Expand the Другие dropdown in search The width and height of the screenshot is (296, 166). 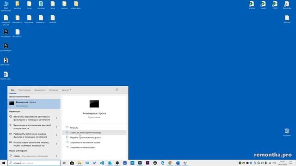click(67, 90)
